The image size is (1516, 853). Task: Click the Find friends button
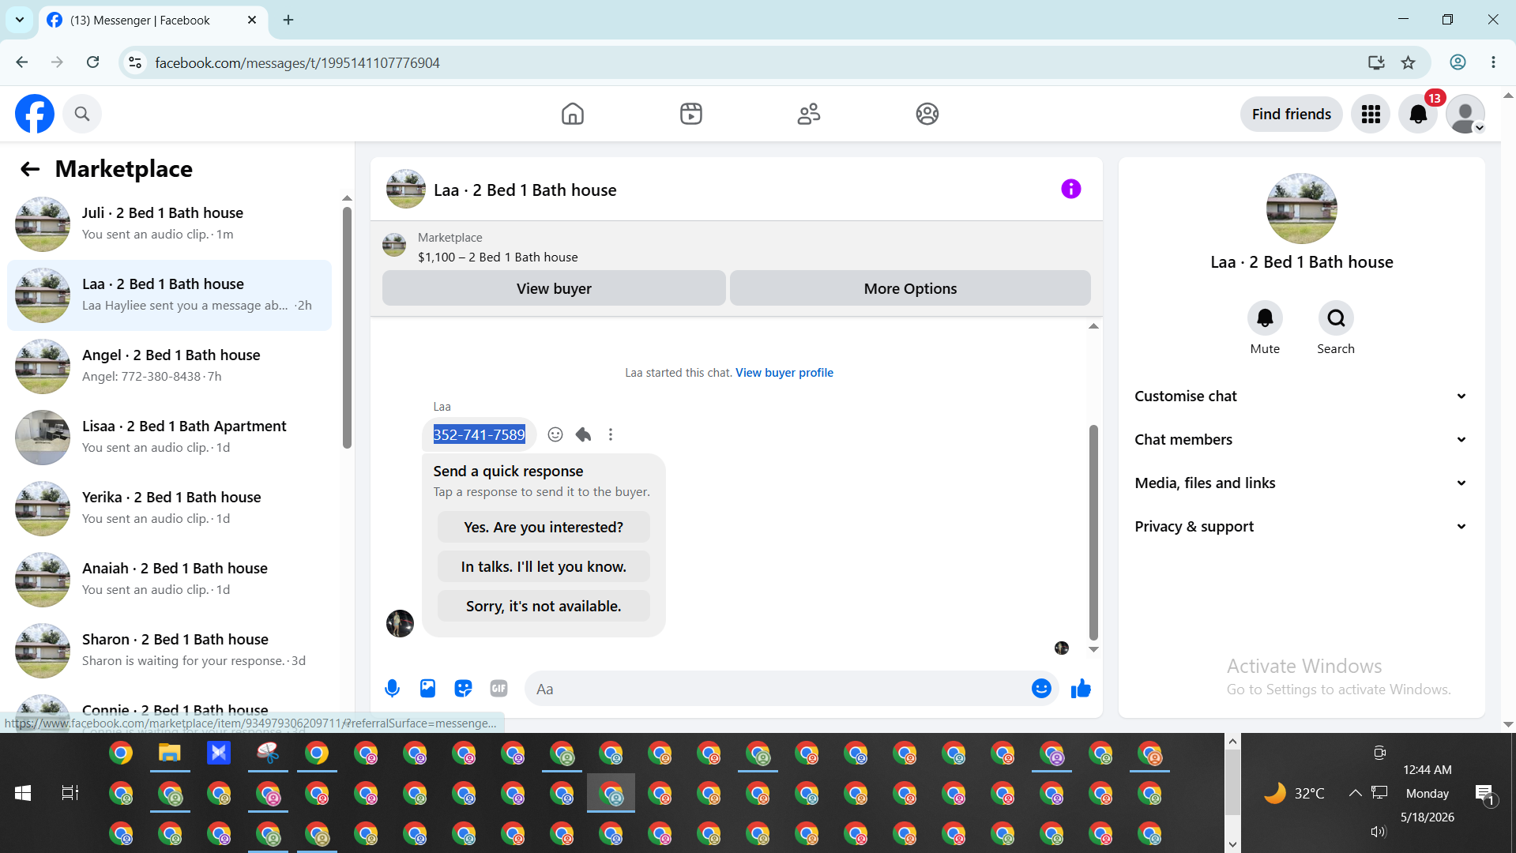(x=1291, y=114)
